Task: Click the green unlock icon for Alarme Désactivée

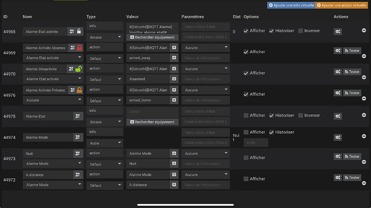Action: pyautogui.click(x=79, y=69)
